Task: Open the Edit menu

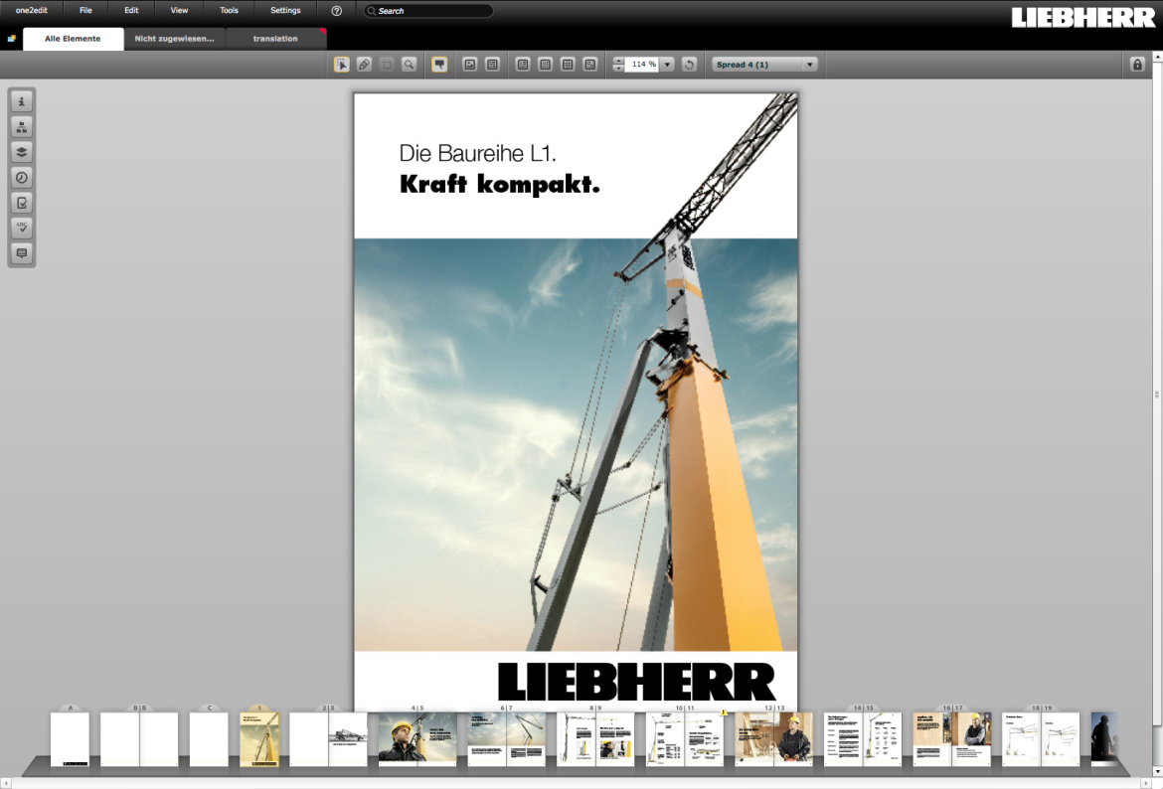Action: [x=131, y=10]
